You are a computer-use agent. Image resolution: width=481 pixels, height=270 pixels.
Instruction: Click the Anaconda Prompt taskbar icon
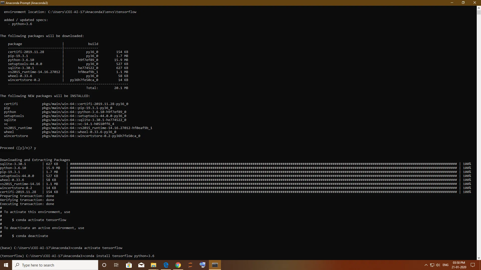tap(215, 265)
